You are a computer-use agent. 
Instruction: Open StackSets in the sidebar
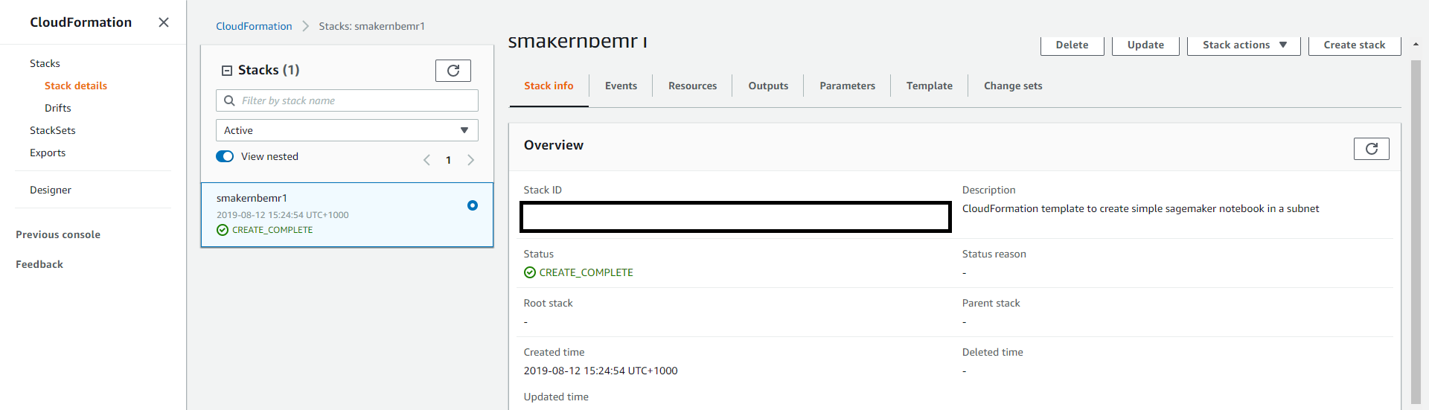[53, 130]
